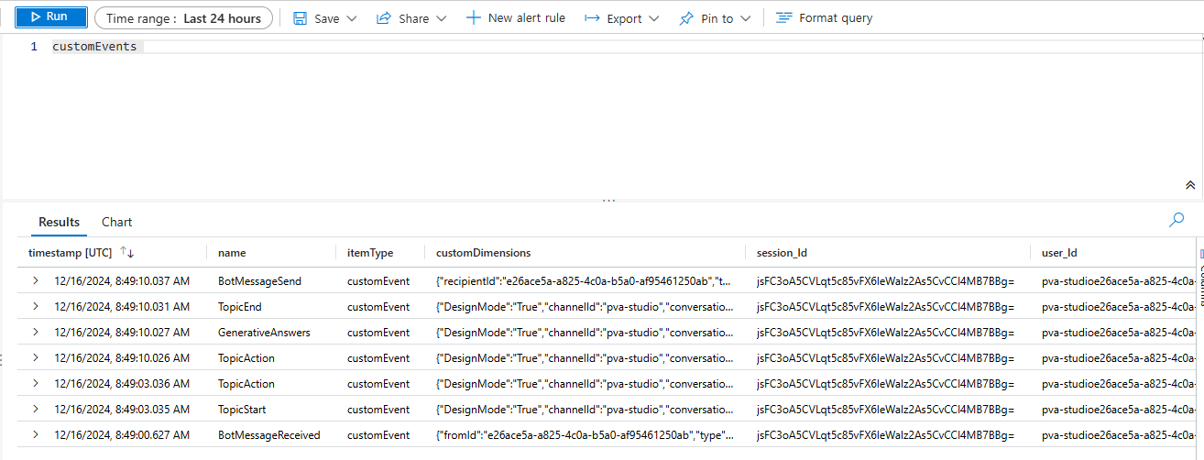
Task: Expand the GenerativeAnswers event row
Action: (36, 333)
